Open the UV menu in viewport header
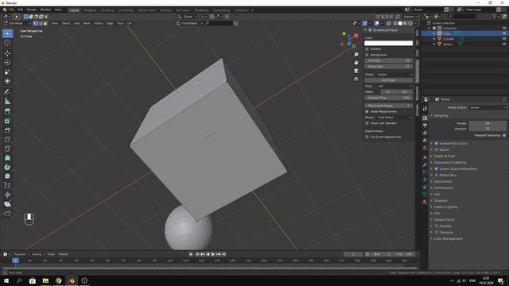The image size is (509, 286). tap(129, 23)
